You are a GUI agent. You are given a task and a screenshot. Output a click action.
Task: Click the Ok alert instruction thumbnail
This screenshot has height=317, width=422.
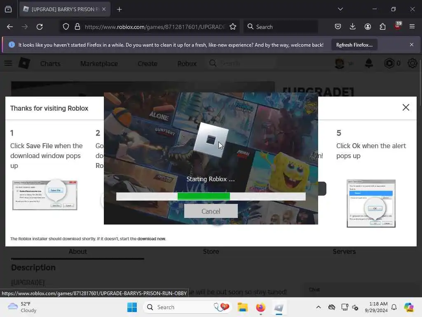(x=371, y=203)
